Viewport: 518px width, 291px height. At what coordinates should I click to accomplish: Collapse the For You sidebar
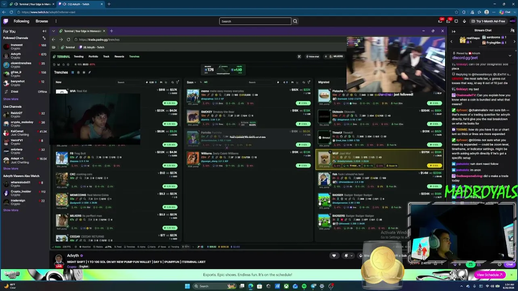(x=44, y=31)
